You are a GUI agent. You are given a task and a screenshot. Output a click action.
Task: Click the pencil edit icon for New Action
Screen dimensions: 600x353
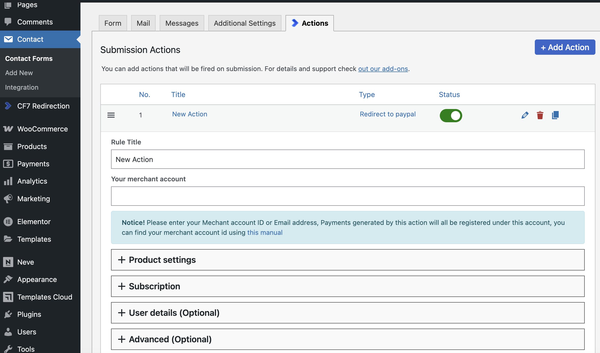525,115
